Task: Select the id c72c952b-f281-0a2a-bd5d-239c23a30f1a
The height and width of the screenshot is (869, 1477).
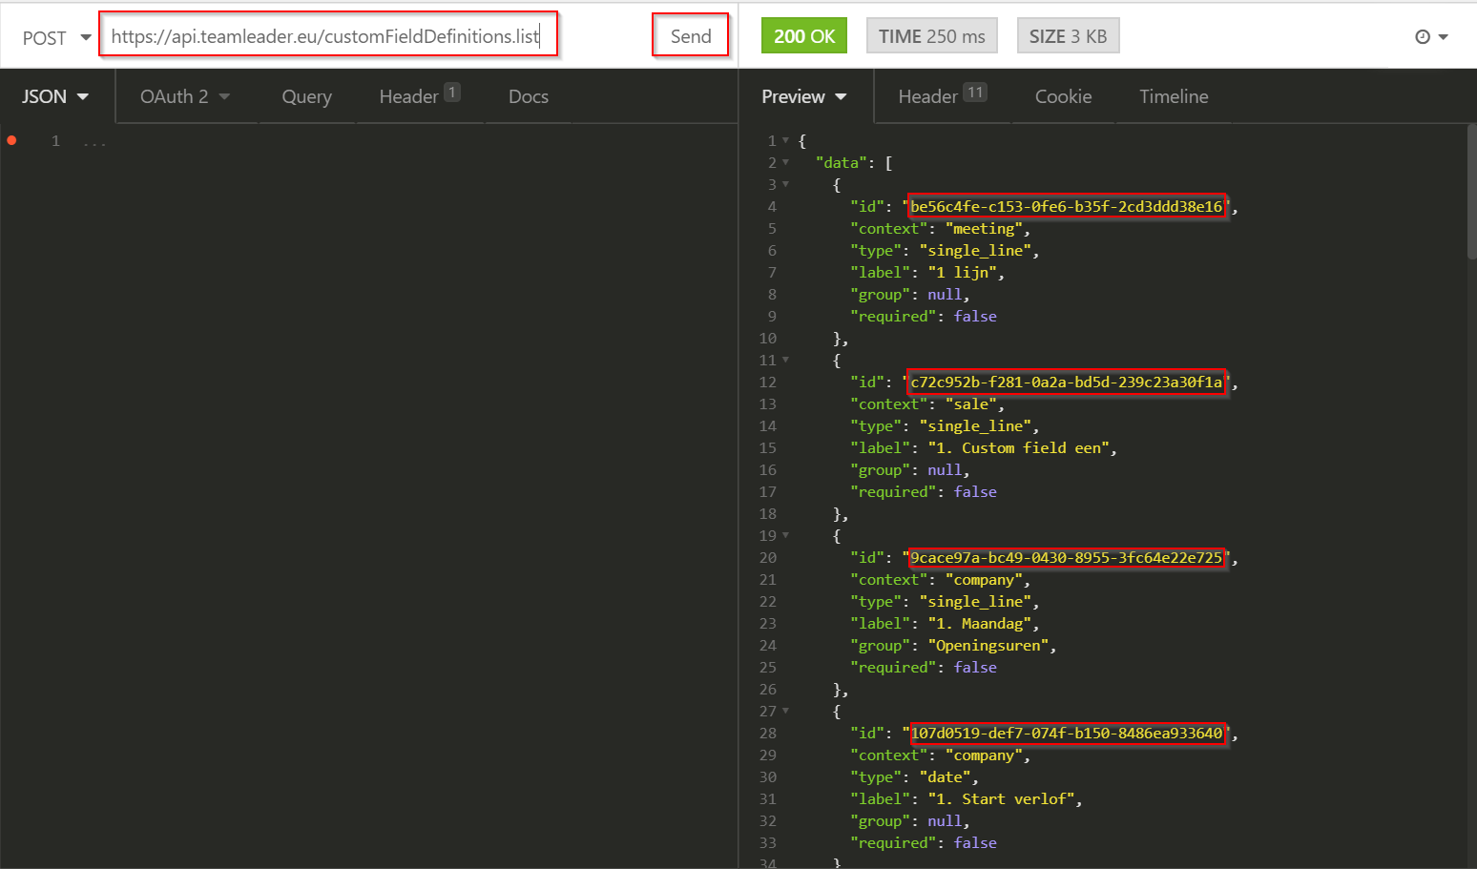Action: 1067,382
